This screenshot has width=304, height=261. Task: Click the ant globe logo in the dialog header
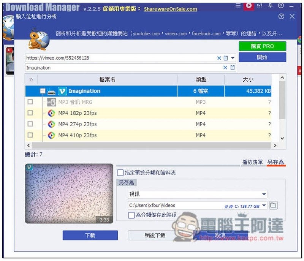39,40
